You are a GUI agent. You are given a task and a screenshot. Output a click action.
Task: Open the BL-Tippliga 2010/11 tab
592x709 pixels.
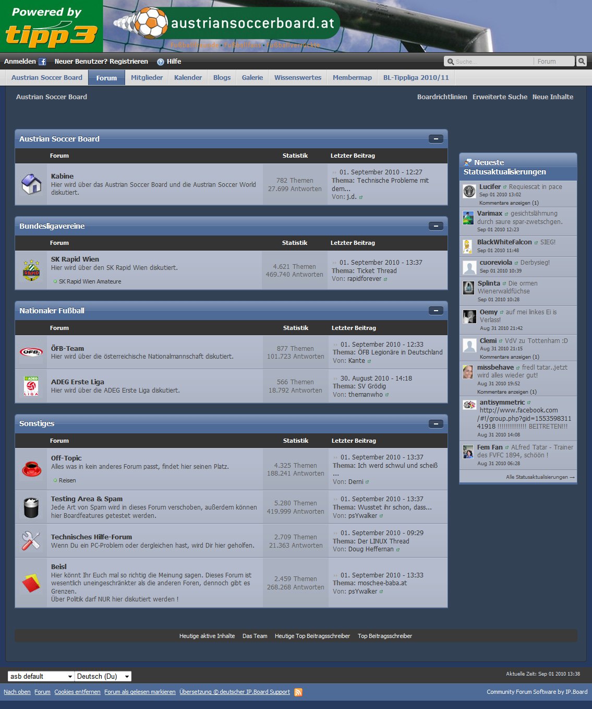point(416,78)
